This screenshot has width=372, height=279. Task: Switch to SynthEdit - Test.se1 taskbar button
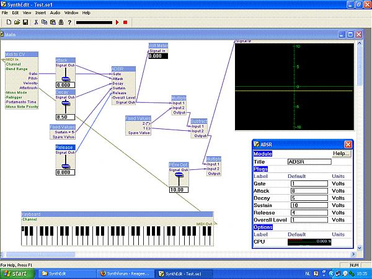click(x=184, y=273)
